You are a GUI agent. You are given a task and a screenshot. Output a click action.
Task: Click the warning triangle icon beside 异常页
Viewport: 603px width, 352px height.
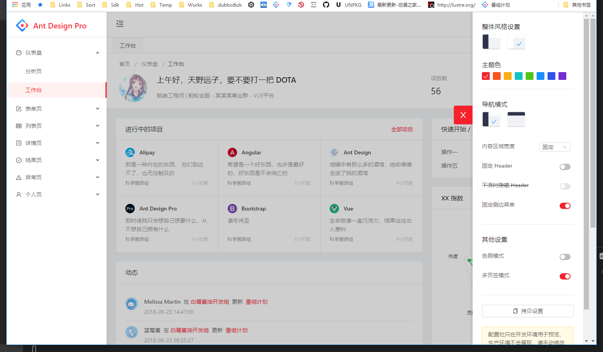pos(18,177)
